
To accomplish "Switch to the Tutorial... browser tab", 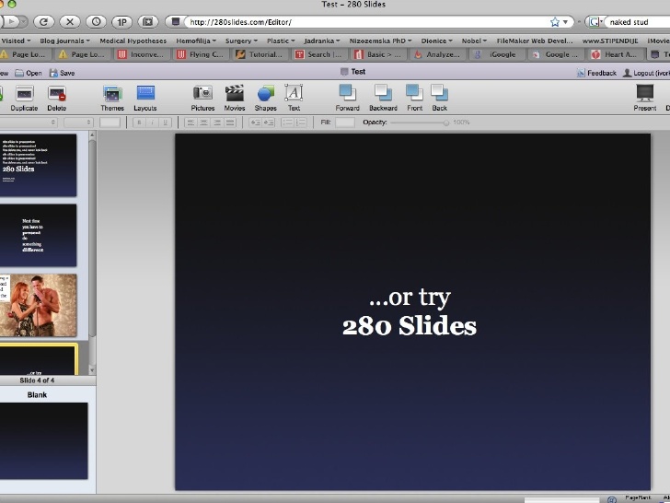I will 260,54.
